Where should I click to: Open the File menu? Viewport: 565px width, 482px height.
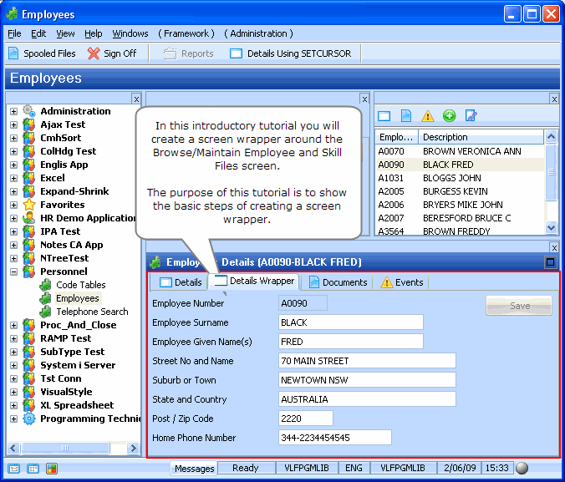tap(14, 33)
